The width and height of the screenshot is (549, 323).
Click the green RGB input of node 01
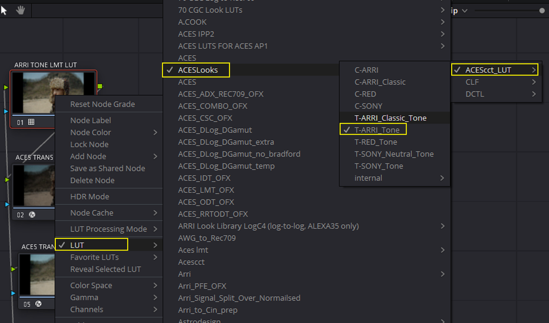pos(6,88)
